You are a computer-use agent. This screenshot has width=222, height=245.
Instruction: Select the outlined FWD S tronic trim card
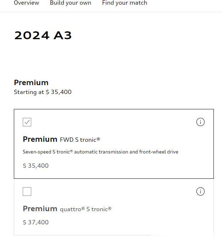114,144
